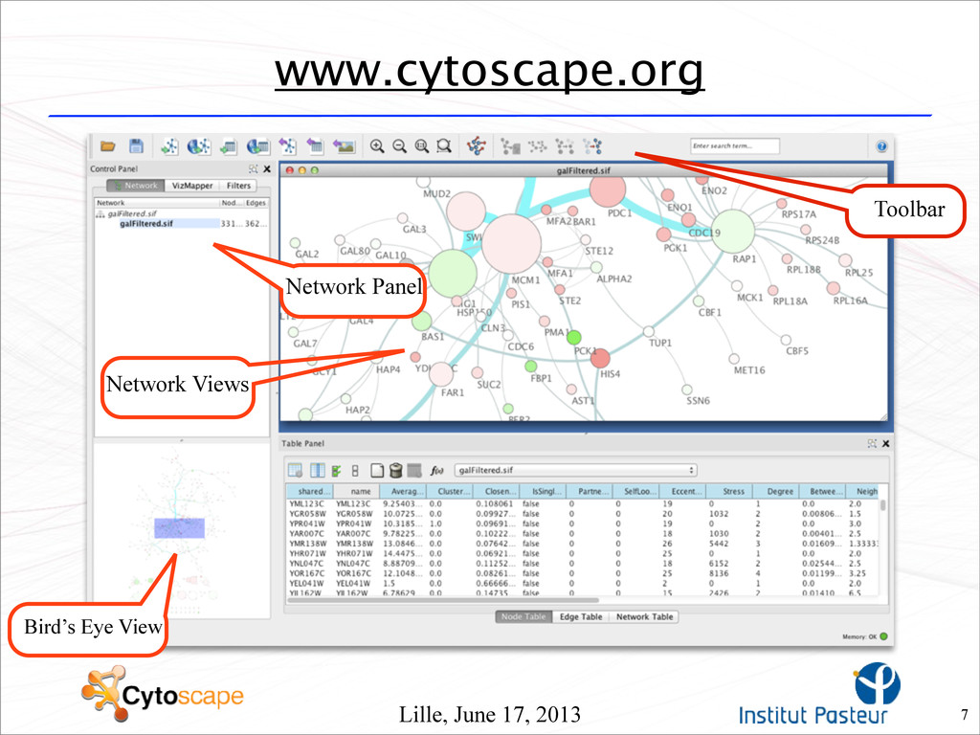Import network from URL globe icon
The width and height of the screenshot is (980, 735).
(199, 146)
